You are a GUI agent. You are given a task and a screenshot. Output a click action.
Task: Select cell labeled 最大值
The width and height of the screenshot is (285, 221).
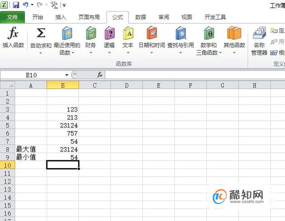(x=31, y=149)
